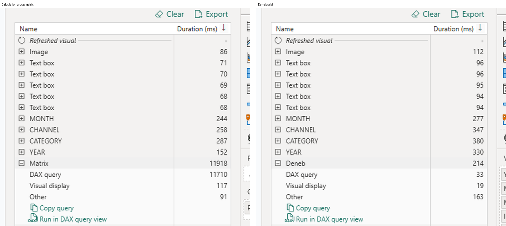Expand the 71 ms Text box row
Image resolution: width=506 pixels, height=226 pixels.
click(22, 63)
